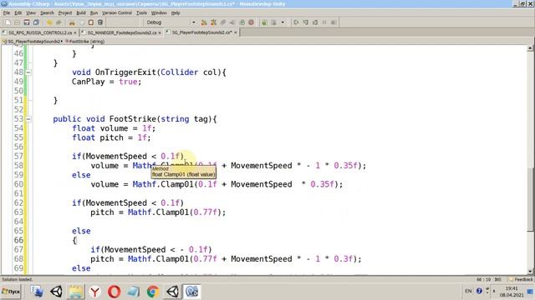Close the SG_RPG_RUSSIA_CONTROLL2.cs tab
The width and height of the screenshot is (535, 300).
pyautogui.click(x=75, y=32)
